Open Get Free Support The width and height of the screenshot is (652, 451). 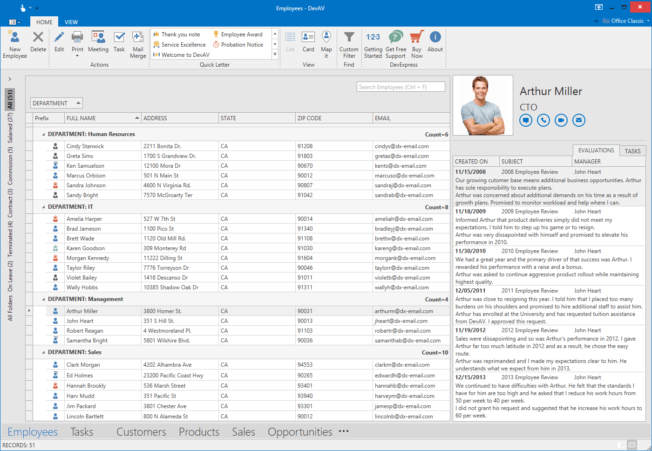(x=395, y=45)
